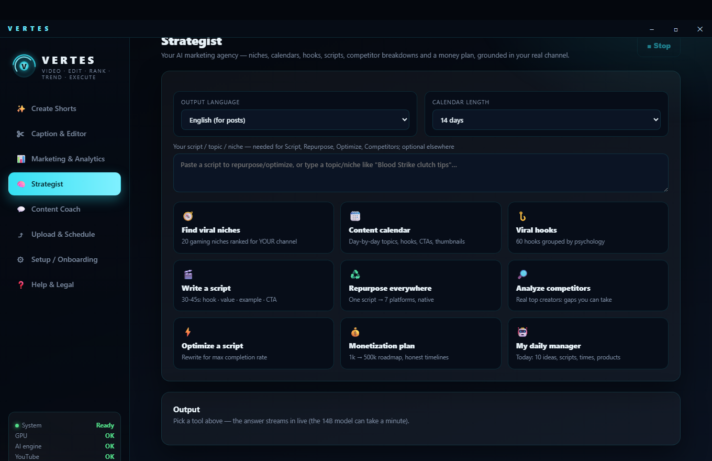Click the Vertes logo in the sidebar

point(24,66)
